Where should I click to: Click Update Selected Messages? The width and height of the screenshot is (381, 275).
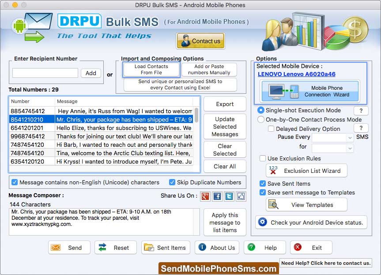pos(225,126)
